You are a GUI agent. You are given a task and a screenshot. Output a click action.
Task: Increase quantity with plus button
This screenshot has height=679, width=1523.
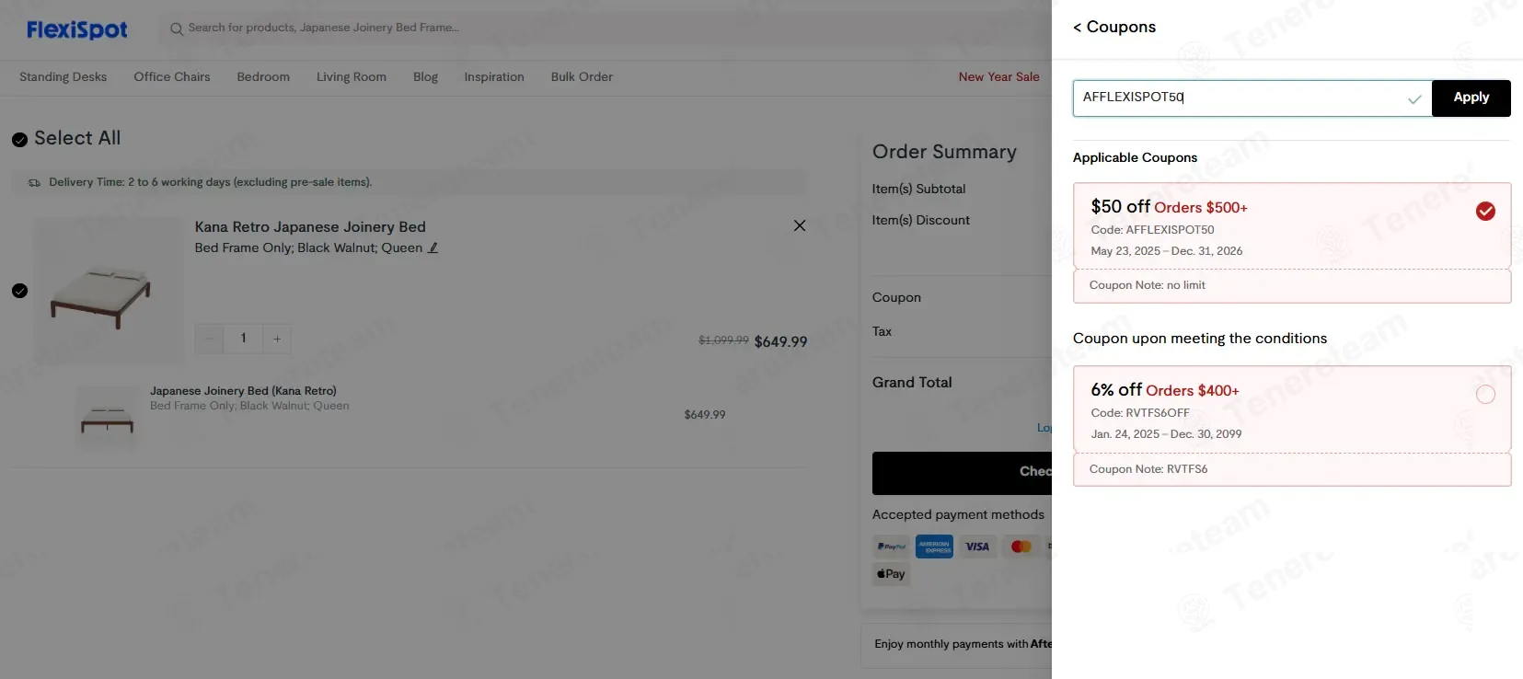pyautogui.click(x=277, y=339)
